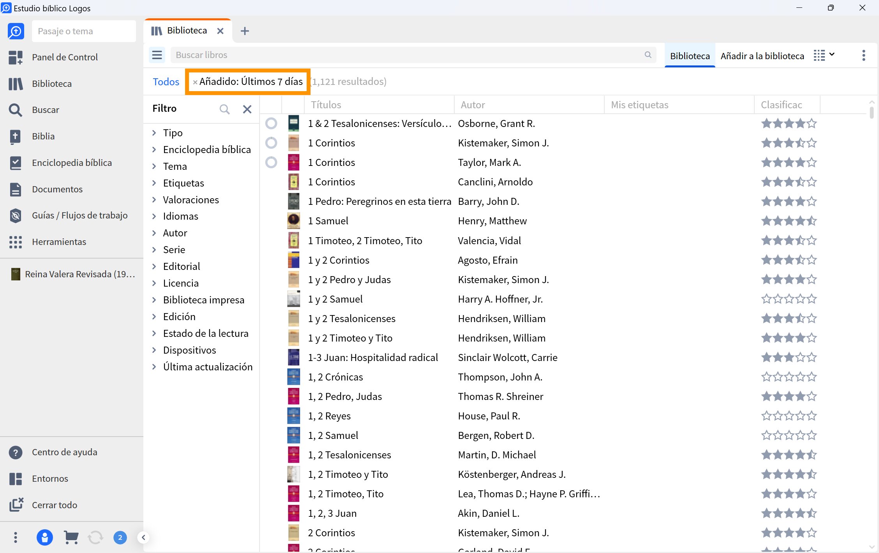This screenshot has height=553, width=879.
Task: Expand the Editorial filter
Action: pos(154,266)
